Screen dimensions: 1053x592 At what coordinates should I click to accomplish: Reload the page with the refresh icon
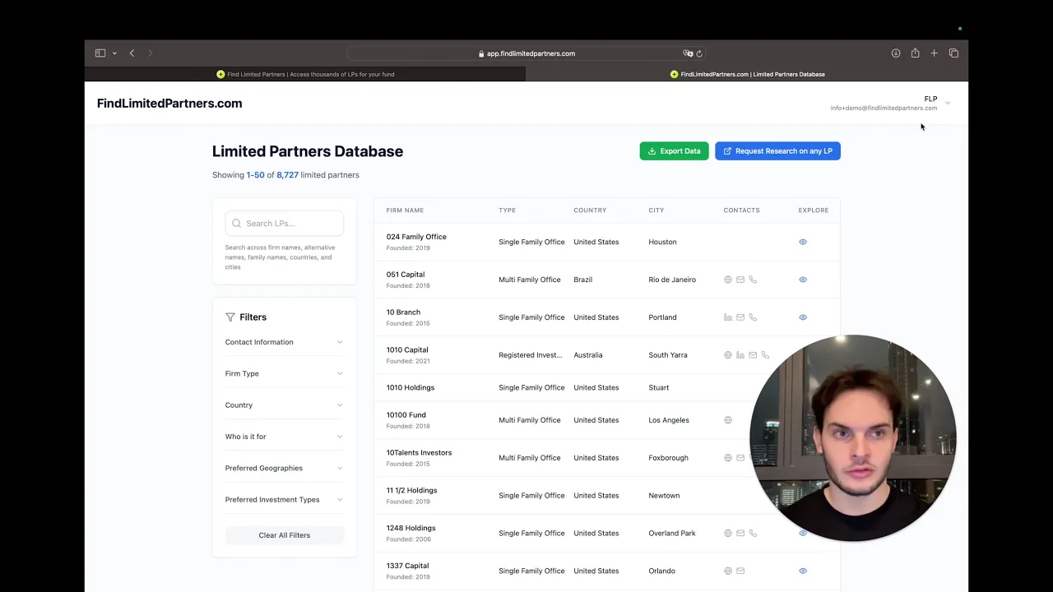coord(699,53)
